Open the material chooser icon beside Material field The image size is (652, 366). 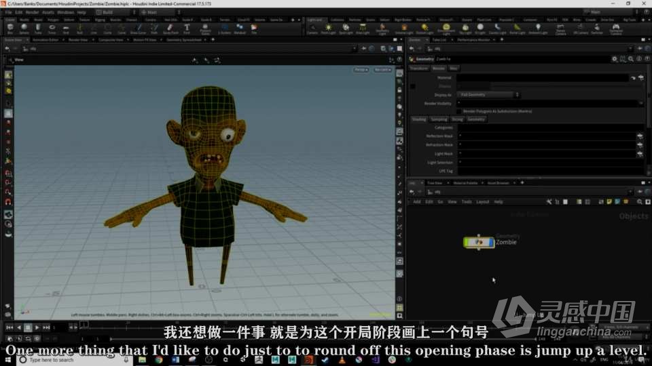640,77
